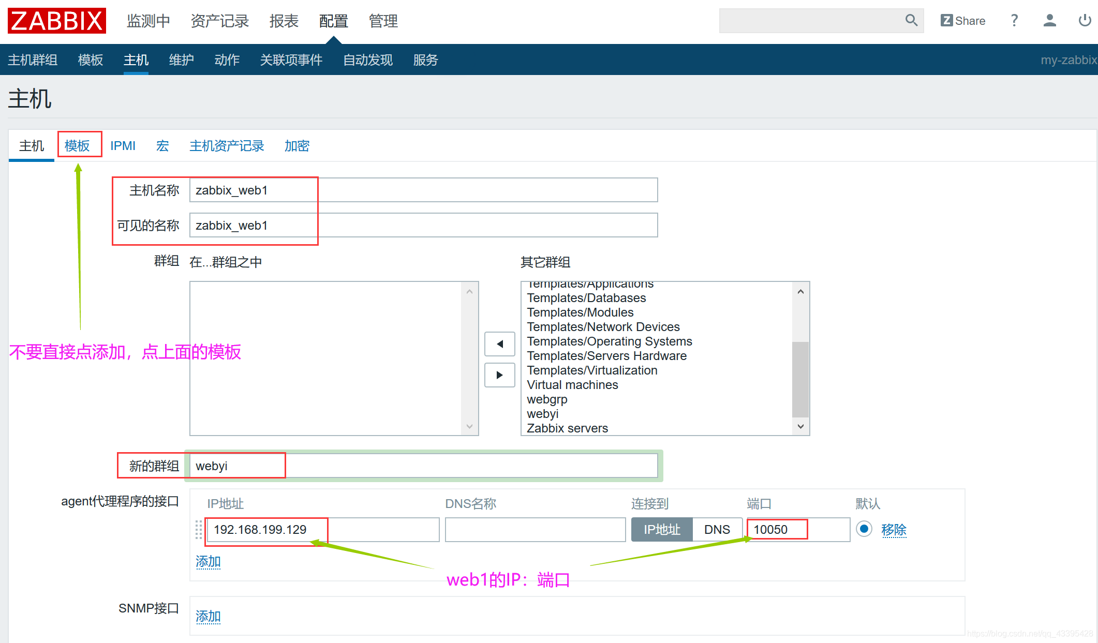Go to 主机群组 submenu
Image resolution: width=1098 pixels, height=643 pixels.
pyautogui.click(x=33, y=60)
